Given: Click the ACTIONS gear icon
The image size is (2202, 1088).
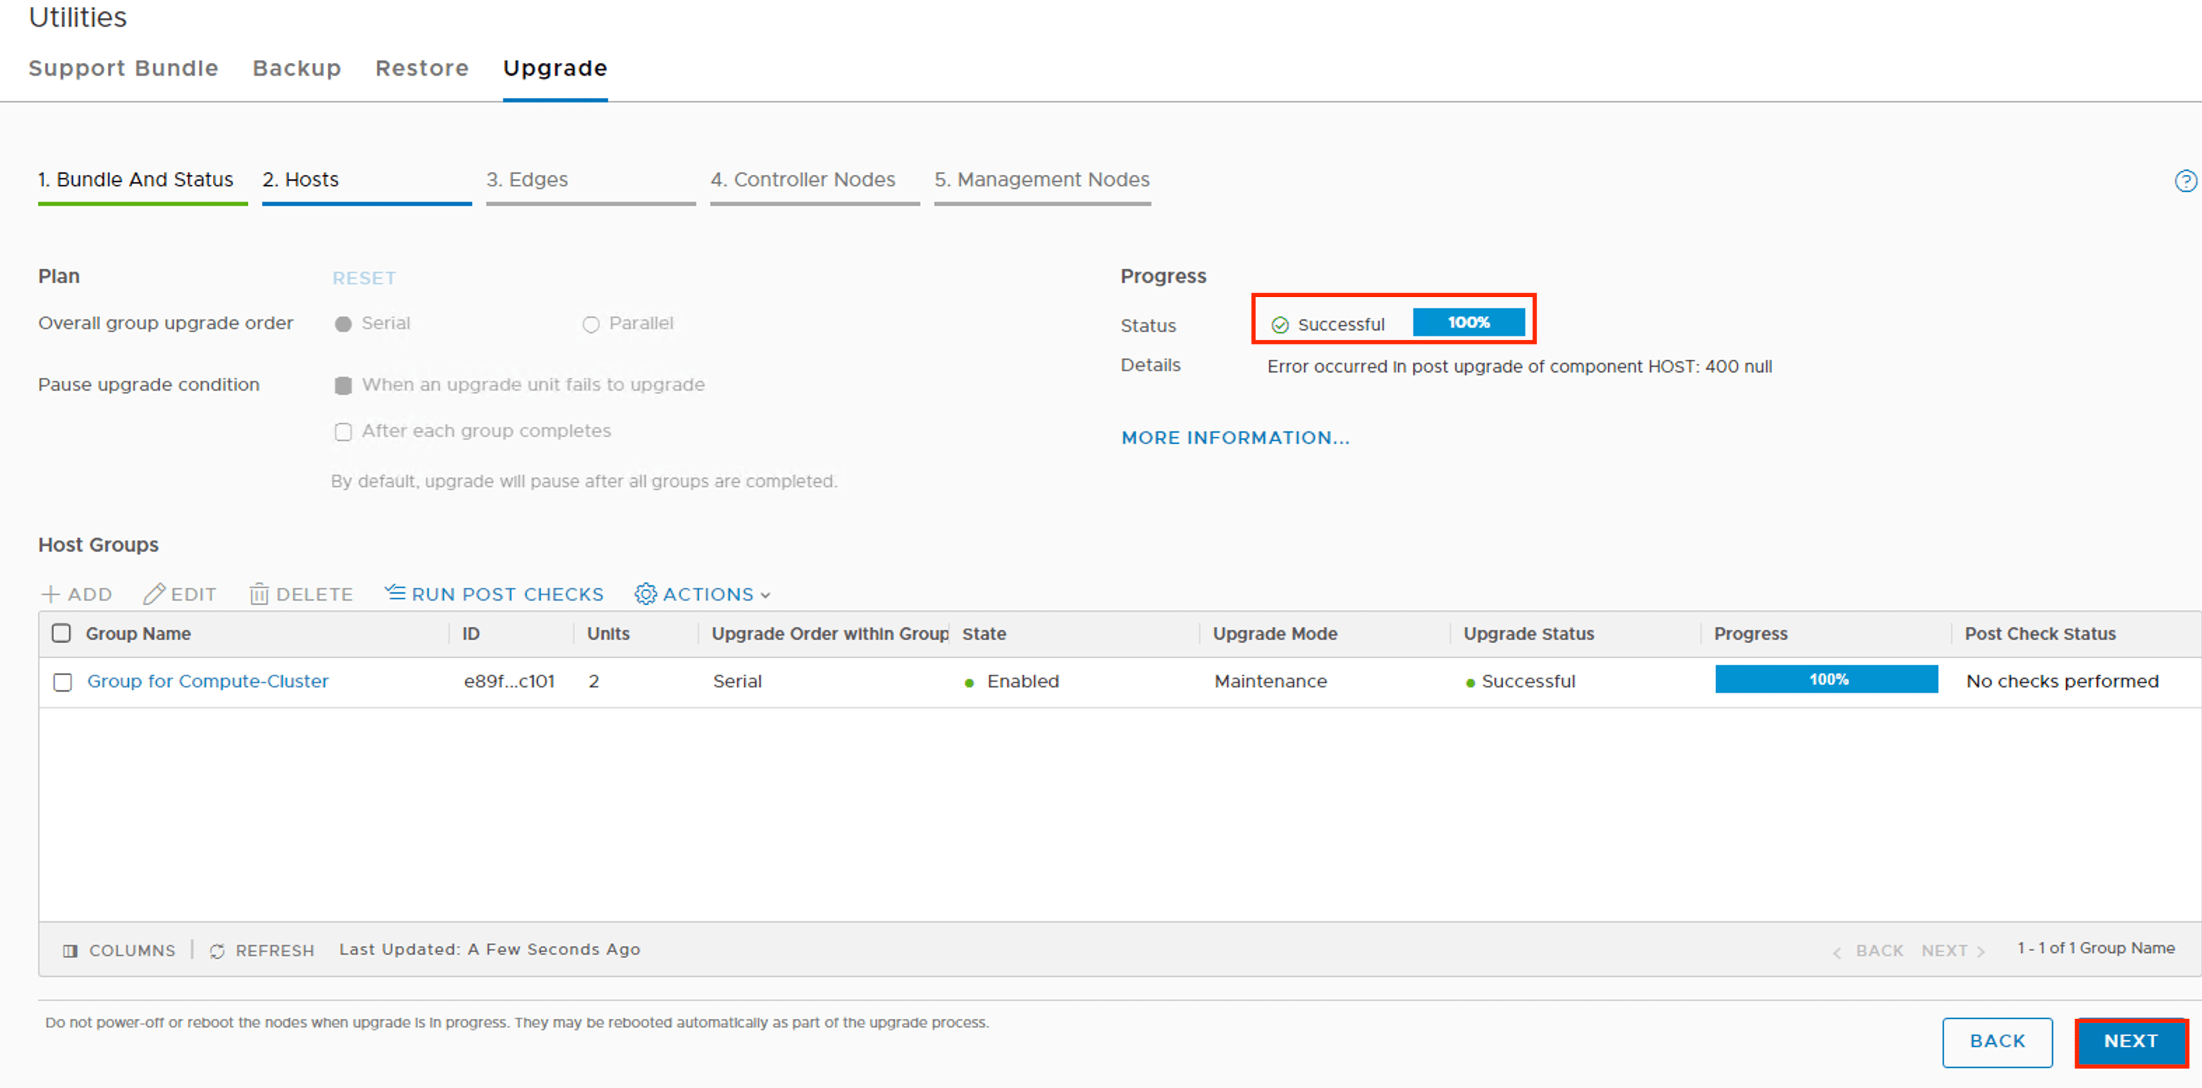Looking at the screenshot, I should coord(645,594).
